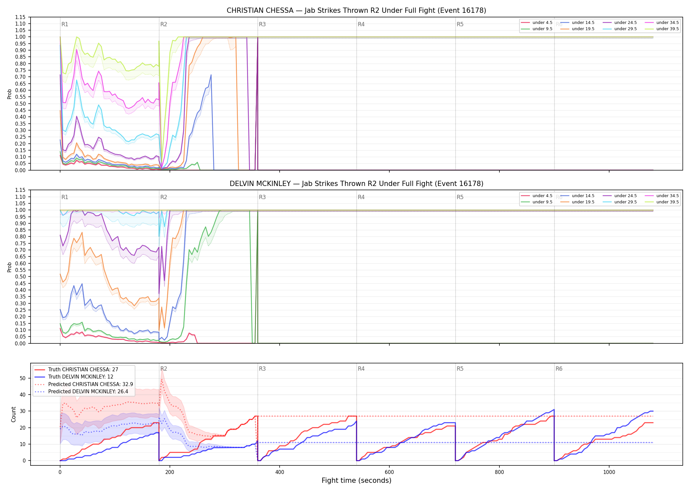690x492 pixels.
Task: Select 'under 39.5' legend entry in top chart
Action: coord(661,29)
